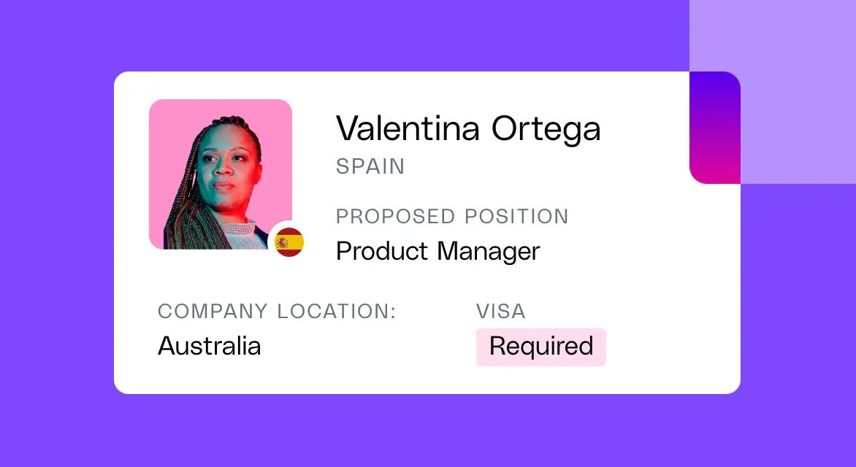Click the word "COMPANY" in the label
The width and height of the screenshot is (856, 467).
[x=213, y=312]
